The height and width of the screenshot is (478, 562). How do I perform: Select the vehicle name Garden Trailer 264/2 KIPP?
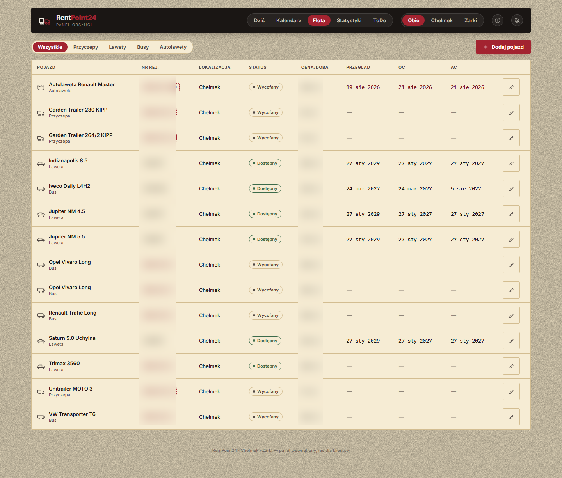coord(81,135)
